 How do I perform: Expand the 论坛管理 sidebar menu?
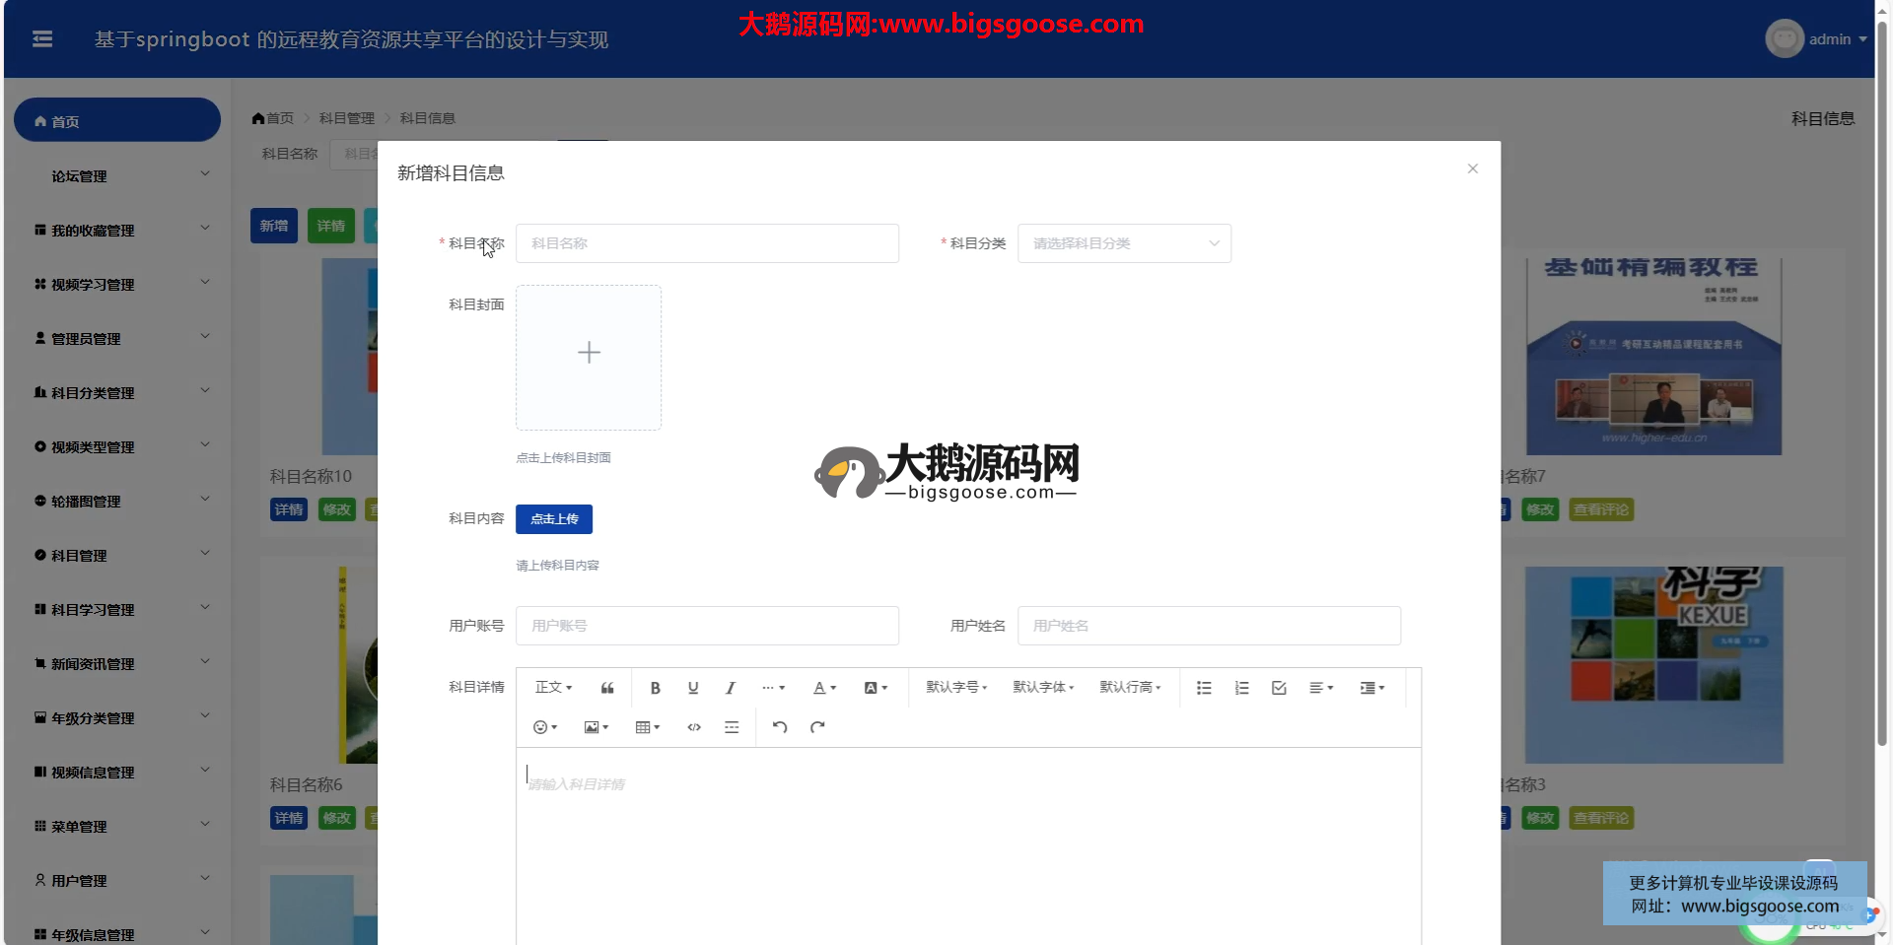click(117, 176)
